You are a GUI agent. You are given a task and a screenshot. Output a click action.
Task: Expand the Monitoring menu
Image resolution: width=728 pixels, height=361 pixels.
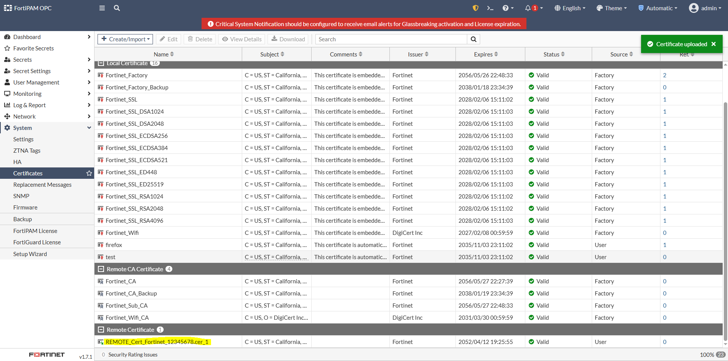pos(47,94)
